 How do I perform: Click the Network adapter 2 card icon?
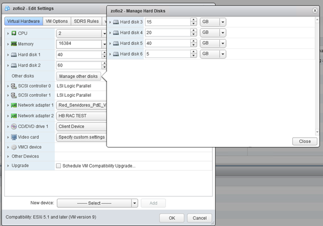pos(14,116)
